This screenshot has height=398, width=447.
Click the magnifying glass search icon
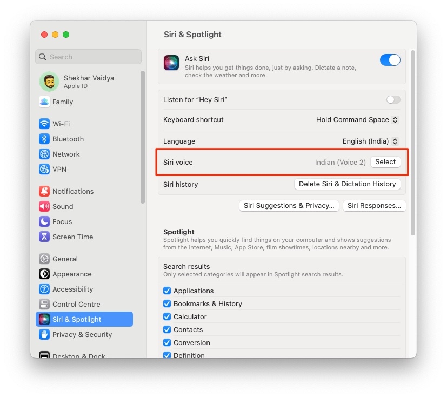point(43,57)
